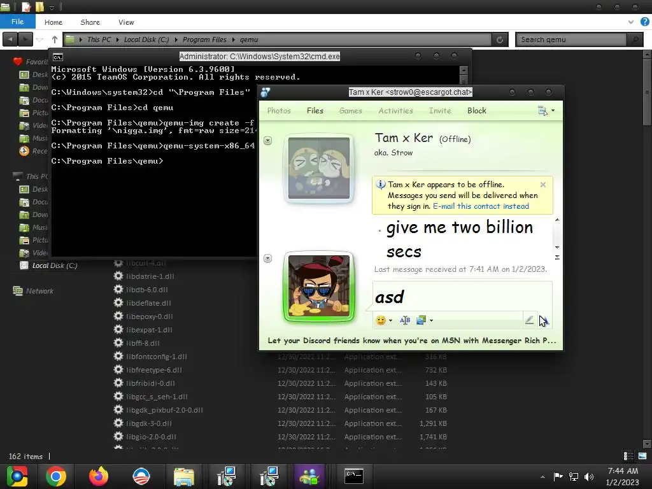
Task: Open the Files menu in Messenger
Action: click(x=315, y=111)
